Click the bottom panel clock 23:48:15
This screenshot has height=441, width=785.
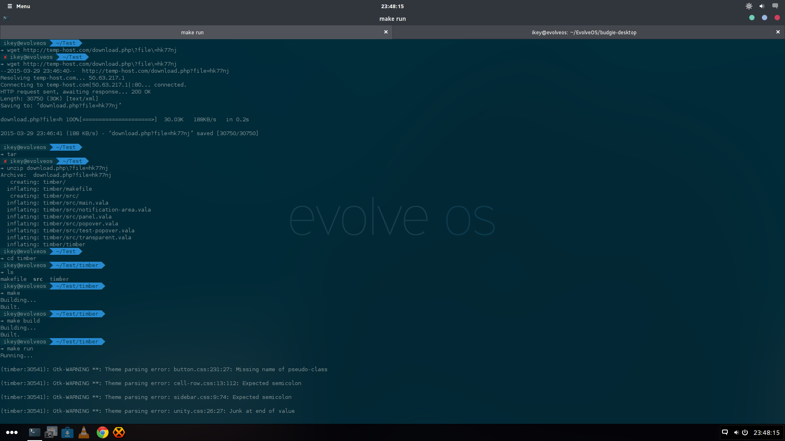766,432
